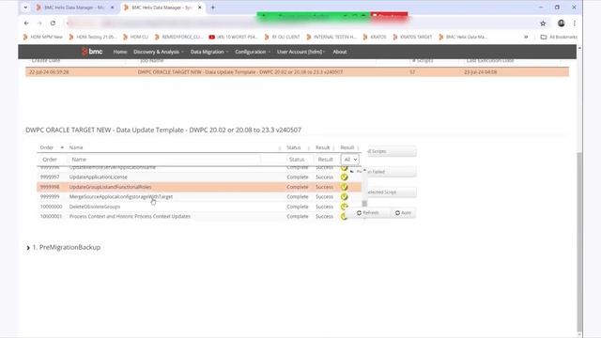The image size is (601, 338).
Task: Open the Chrome profile avatar icon
Action: click(562, 23)
